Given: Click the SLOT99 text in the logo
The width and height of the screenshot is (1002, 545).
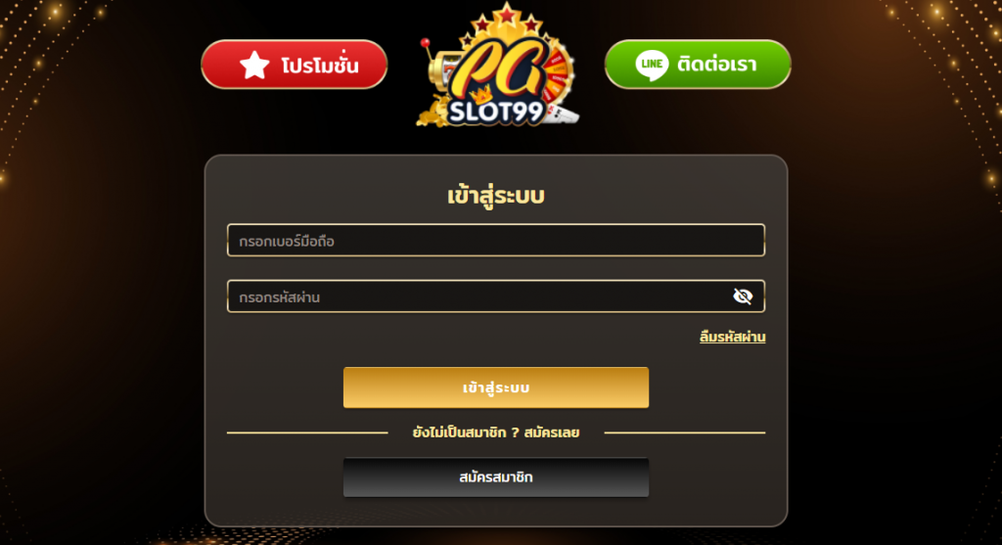Looking at the screenshot, I should [496, 113].
